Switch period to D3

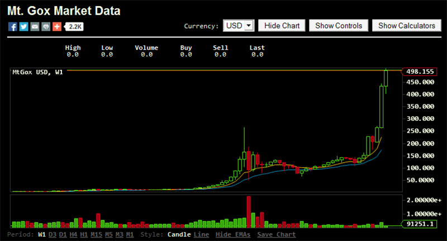point(52,234)
